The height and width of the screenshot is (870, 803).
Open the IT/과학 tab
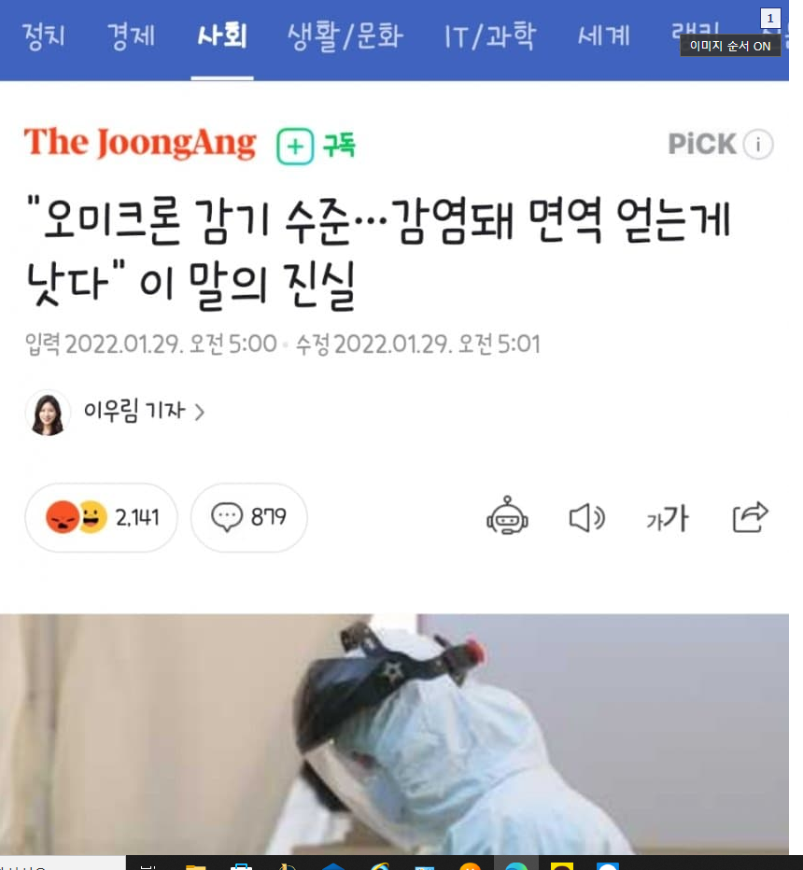(x=490, y=36)
